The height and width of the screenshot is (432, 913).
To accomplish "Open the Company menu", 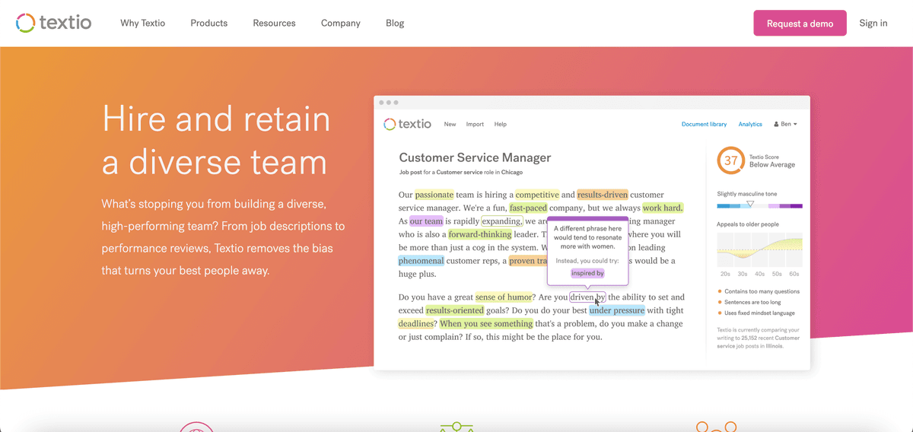I will 341,23.
